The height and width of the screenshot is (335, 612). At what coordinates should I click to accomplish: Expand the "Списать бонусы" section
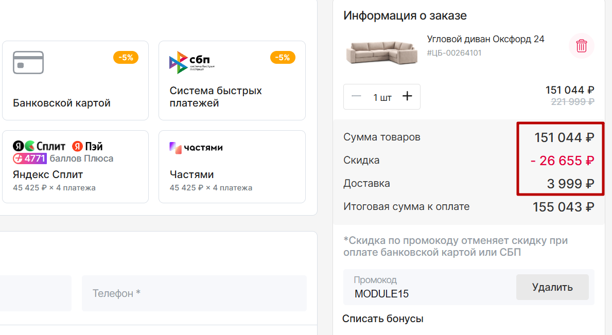click(383, 319)
